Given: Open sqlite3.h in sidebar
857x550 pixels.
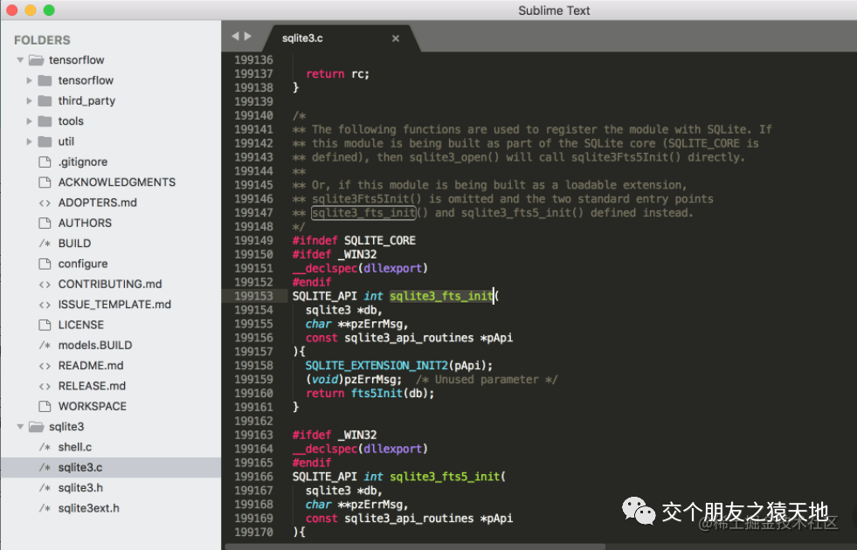Looking at the screenshot, I should tap(80, 488).
